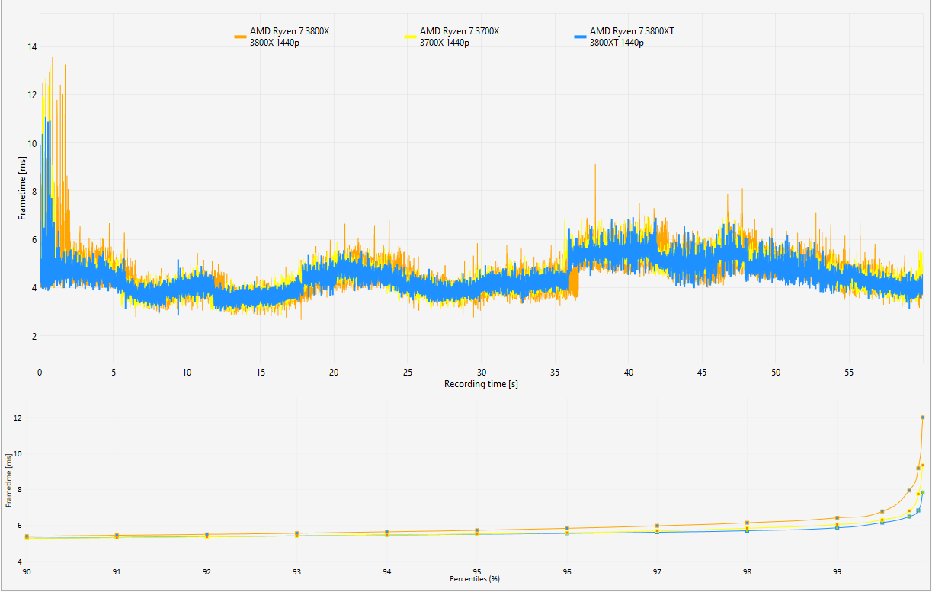Screen dimensions: 932x592
Task: Click the 14 tick label on Frametime axis
Action: click(32, 46)
